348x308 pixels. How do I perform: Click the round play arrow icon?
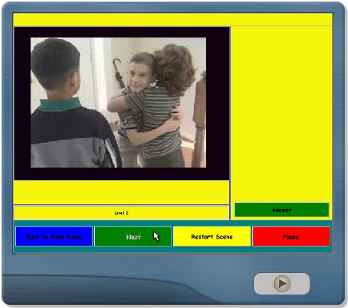[x=282, y=283]
